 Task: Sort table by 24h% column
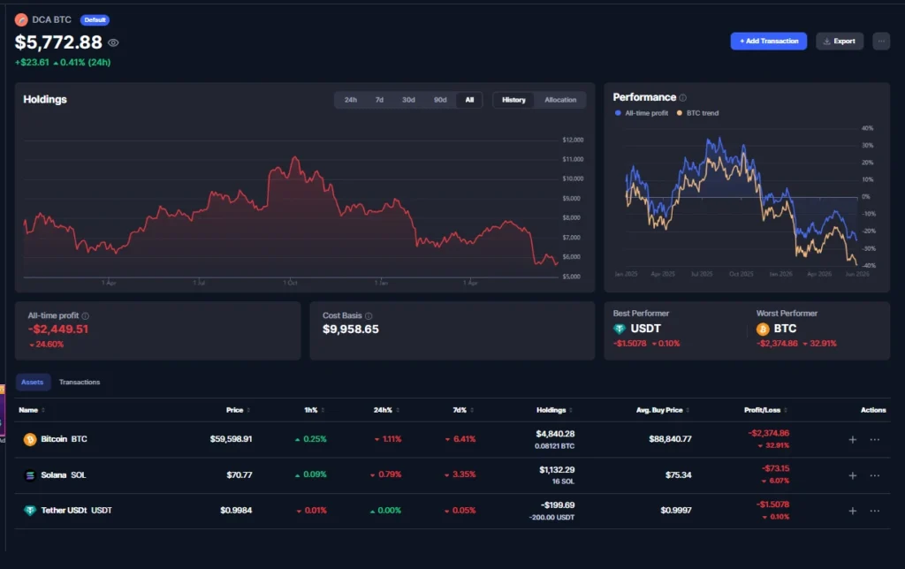386,410
